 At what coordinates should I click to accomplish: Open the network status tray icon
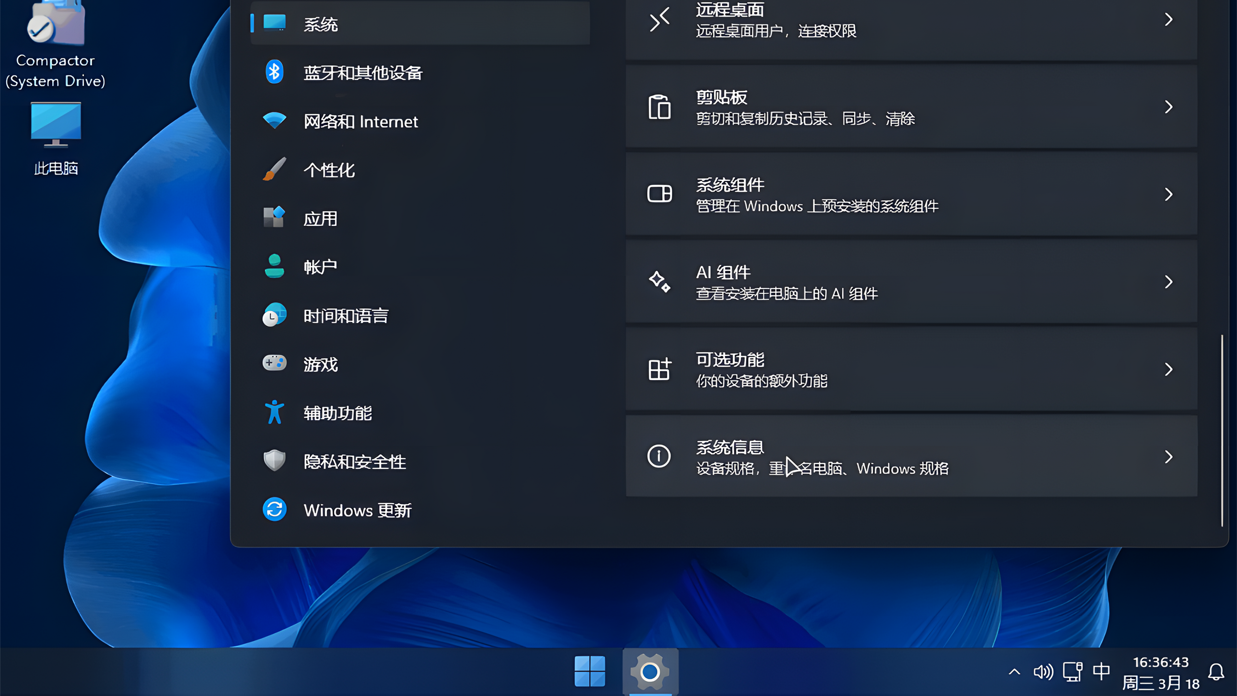[1072, 672]
